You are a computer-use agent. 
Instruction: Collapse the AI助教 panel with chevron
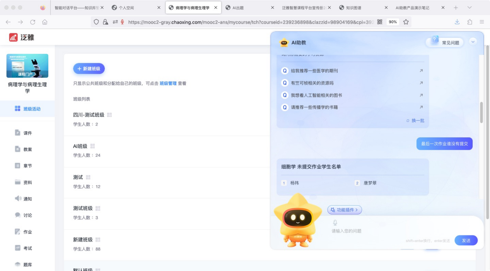click(x=473, y=42)
